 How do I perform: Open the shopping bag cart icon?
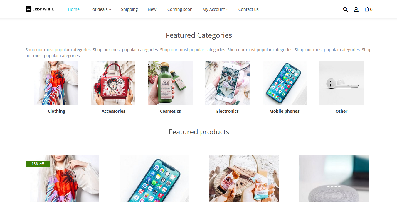pyautogui.click(x=367, y=9)
